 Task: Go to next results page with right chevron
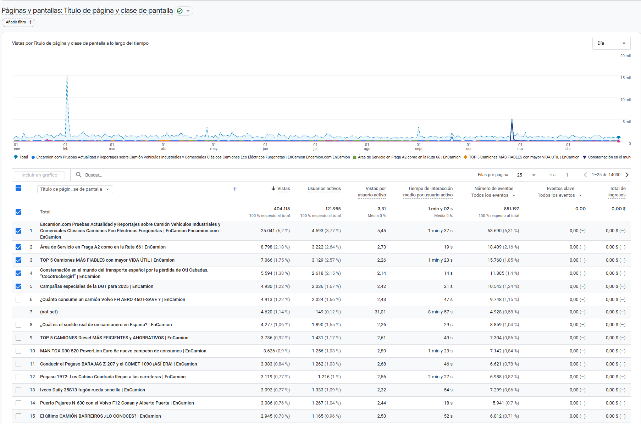(627, 174)
